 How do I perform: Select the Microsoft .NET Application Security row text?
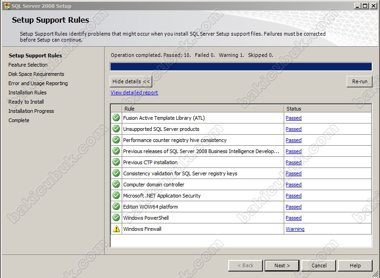pyautogui.click(x=162, y=196)
